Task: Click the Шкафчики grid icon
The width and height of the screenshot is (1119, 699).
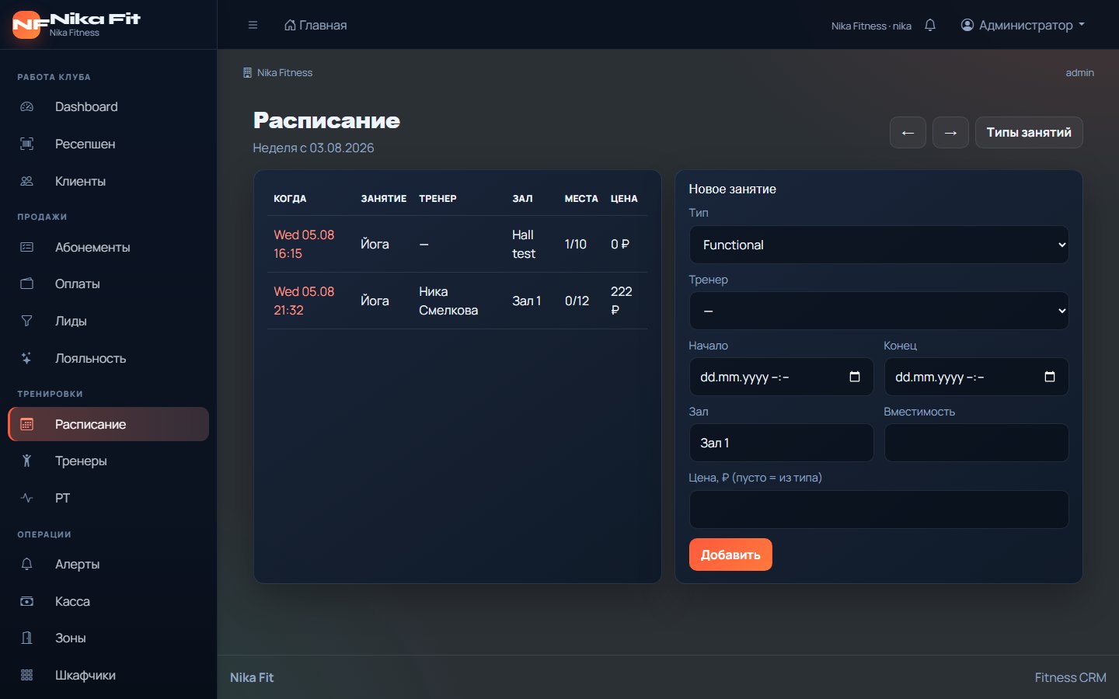Action: tap(26, 675)
